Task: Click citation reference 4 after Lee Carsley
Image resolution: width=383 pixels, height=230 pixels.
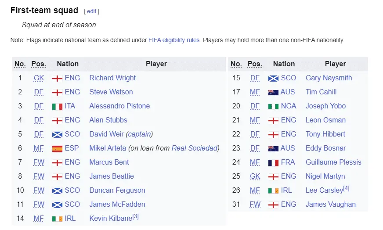Action: (x=346, y=188)
